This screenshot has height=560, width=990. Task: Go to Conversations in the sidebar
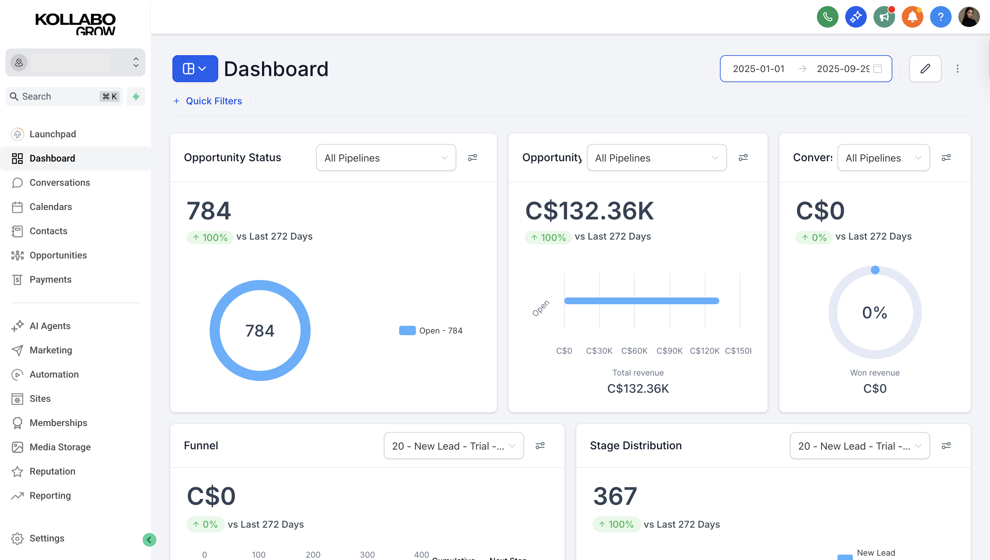pos(60,182)
